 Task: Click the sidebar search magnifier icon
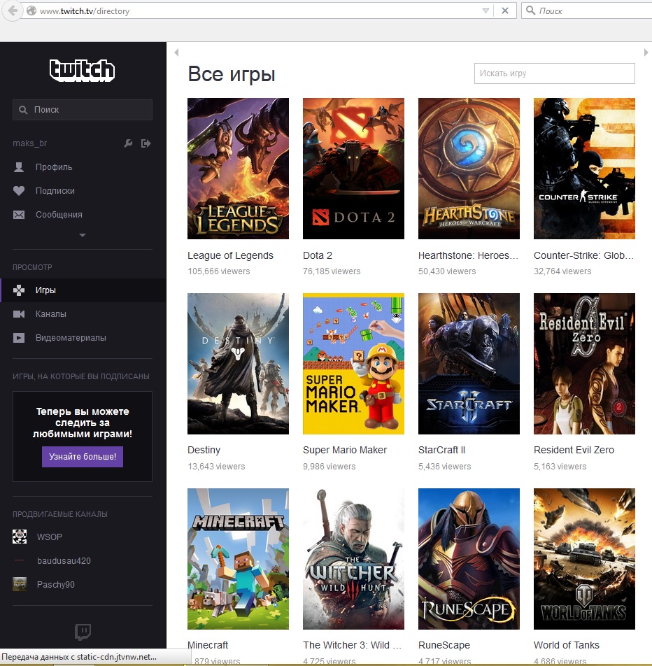(23, 110)
